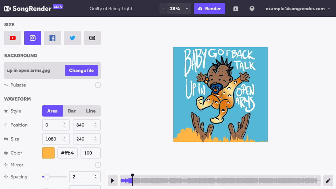
Task: Select the HD size preset
Action: pyautogui.click(x=92, y=38)
